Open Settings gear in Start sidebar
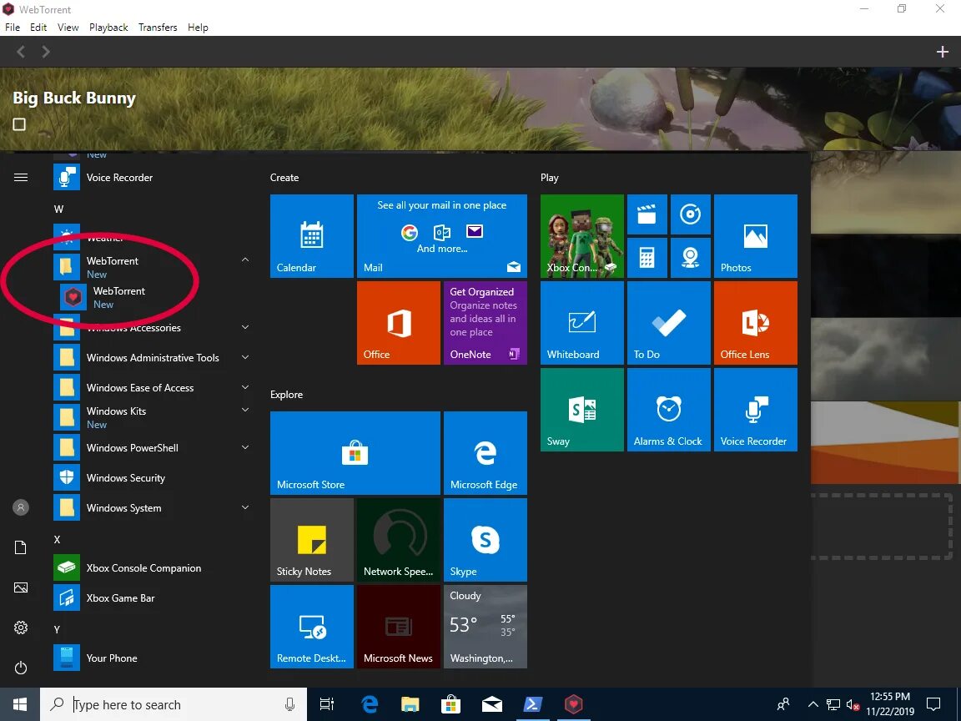The image size is (961, 721). [21, 628]
